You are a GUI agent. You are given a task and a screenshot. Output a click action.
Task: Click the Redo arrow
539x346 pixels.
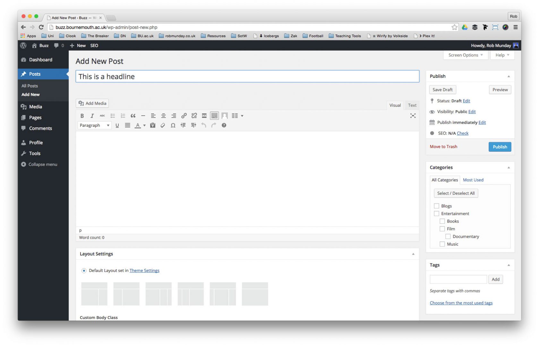[214, 125]
